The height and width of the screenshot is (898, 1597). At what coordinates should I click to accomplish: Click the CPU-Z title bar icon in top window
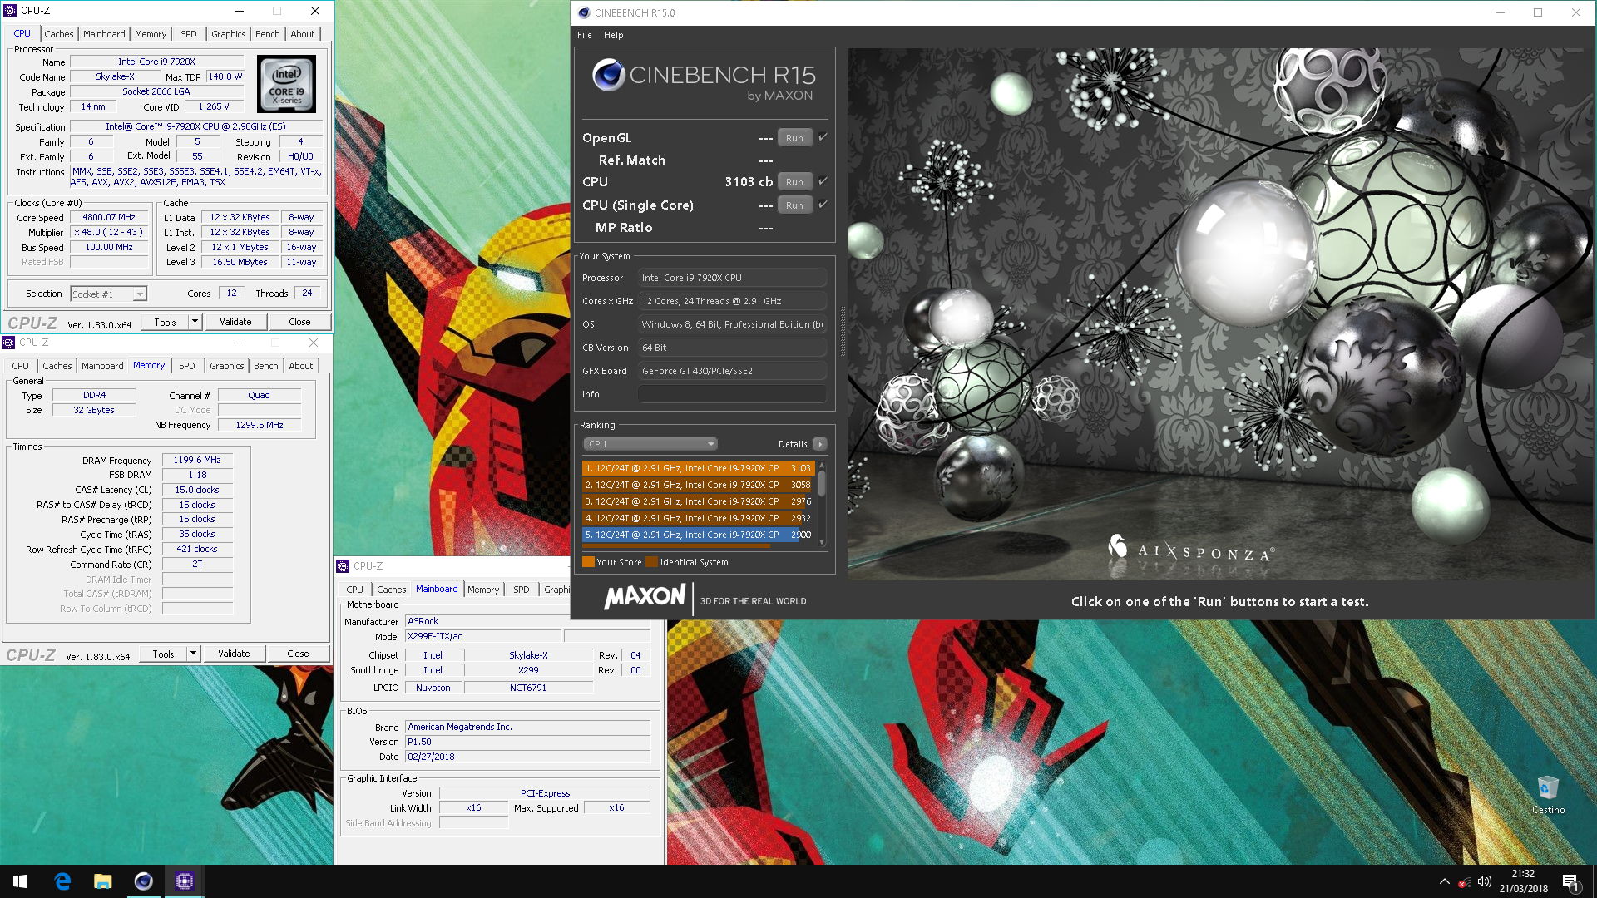10,11
